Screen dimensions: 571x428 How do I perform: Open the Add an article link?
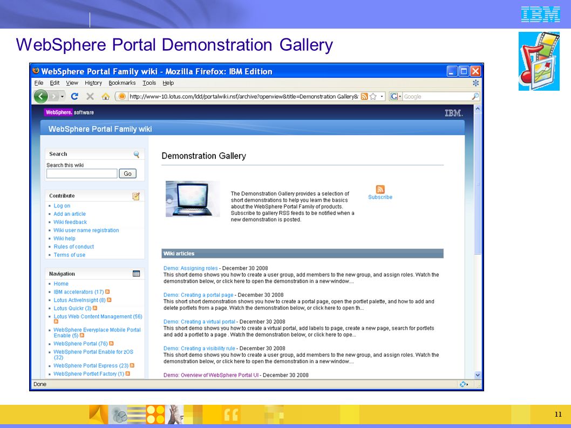tap(70, 214)
